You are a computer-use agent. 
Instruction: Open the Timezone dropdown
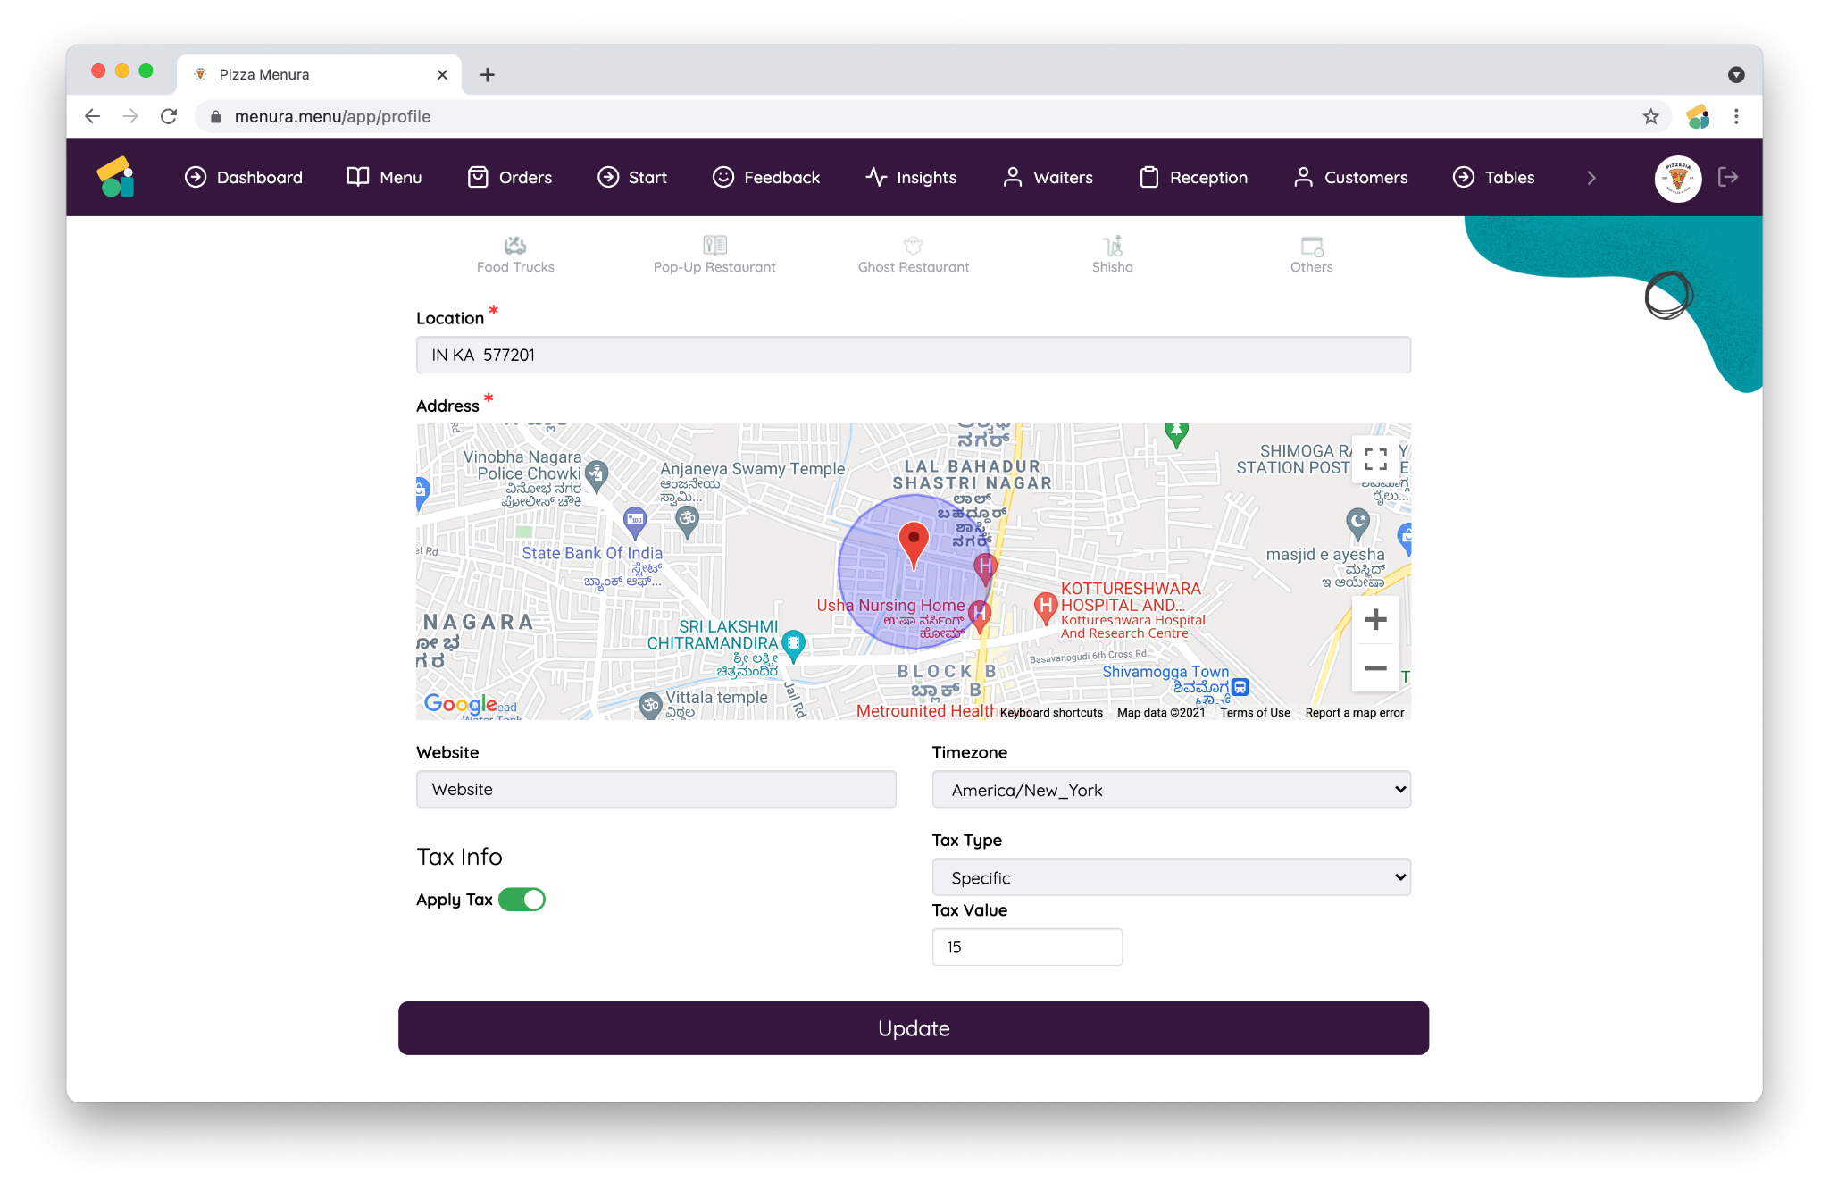point(1171,790)
